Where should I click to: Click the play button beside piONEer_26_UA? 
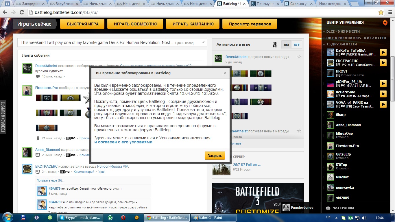[383, 84]
